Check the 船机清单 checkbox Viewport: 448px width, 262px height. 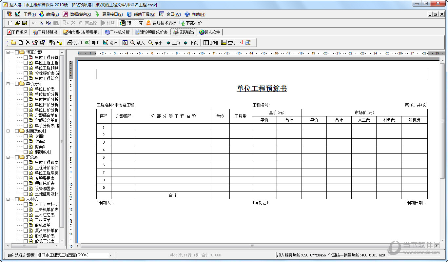(x=26, y=225)
